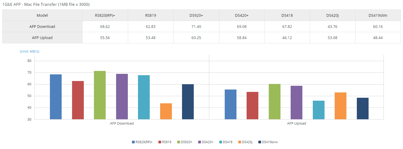Click the DS920+ AFP Upload bar
Screen dimensions: 403x149
[275, 102]
